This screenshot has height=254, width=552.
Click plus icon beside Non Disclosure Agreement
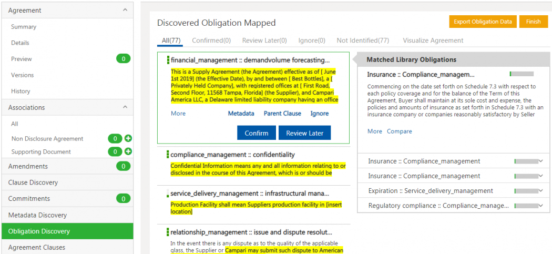pyautogui.click(x=128, y=139)
